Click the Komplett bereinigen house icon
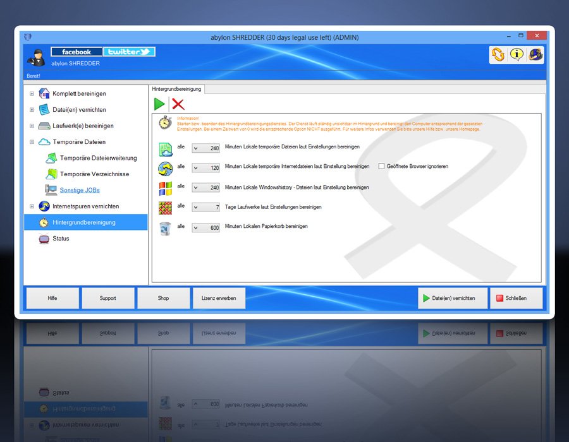 point(44,93)
